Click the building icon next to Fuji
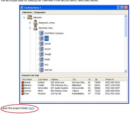Viewport: 130px width, 114px height. [x=41, y=38]
